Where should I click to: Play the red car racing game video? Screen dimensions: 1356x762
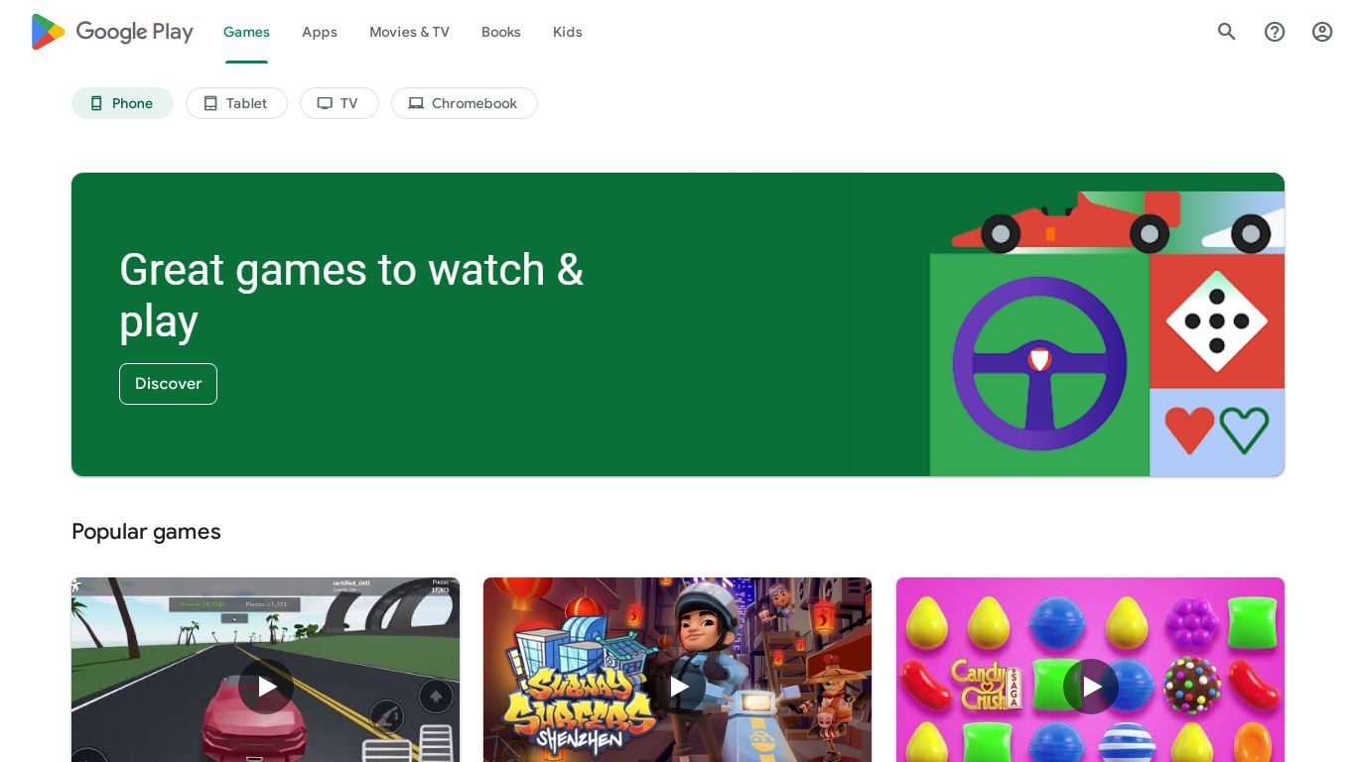pyautogui.click(x=266, y=687)
